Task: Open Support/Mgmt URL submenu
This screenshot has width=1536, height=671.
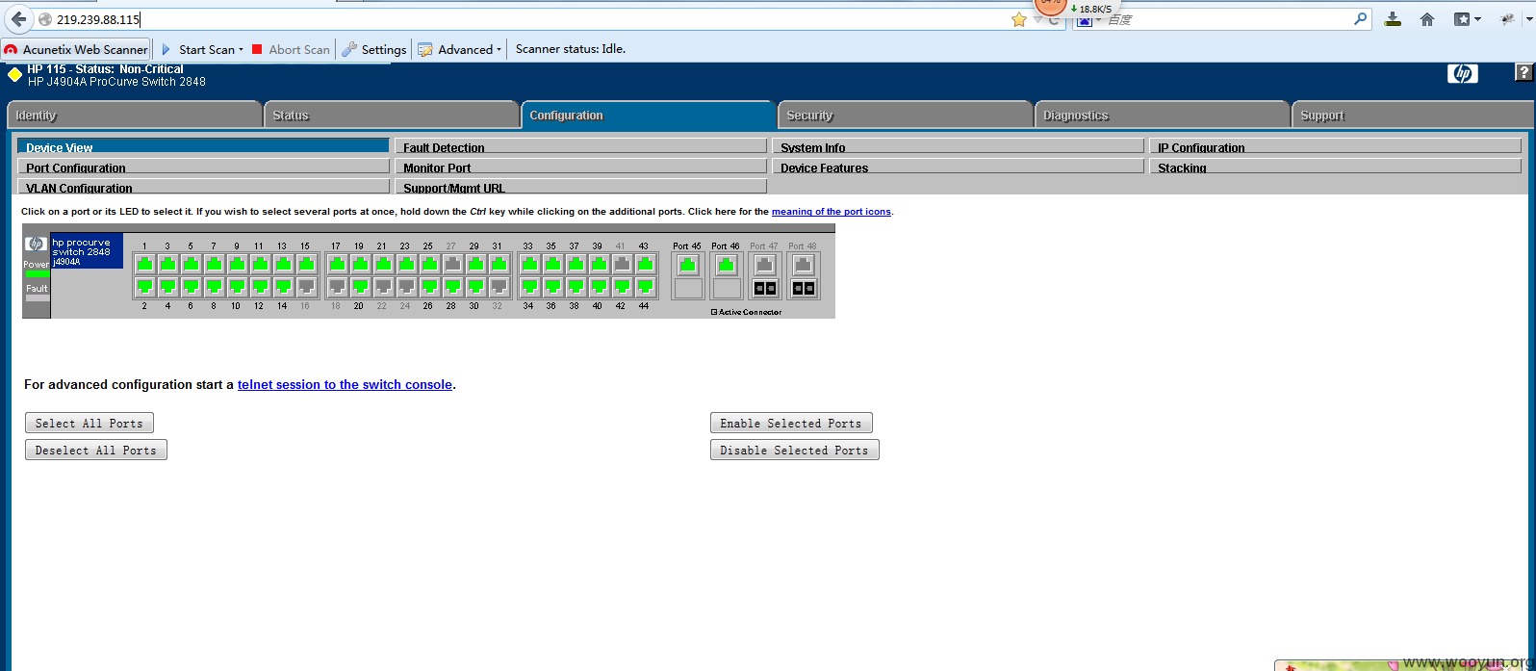Action: (580, 187)
